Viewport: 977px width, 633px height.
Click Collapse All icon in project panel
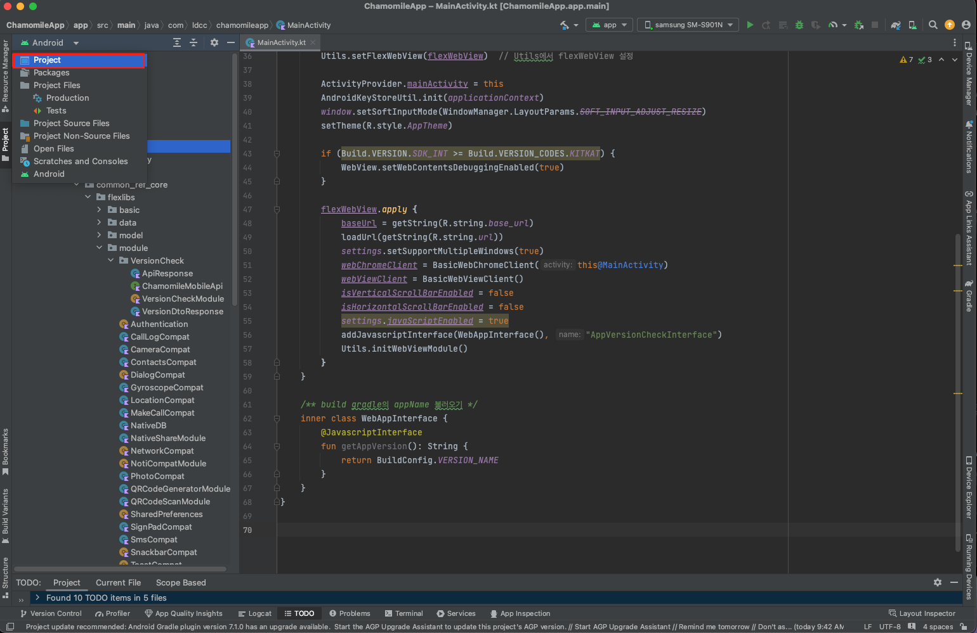tap(193, 42)
